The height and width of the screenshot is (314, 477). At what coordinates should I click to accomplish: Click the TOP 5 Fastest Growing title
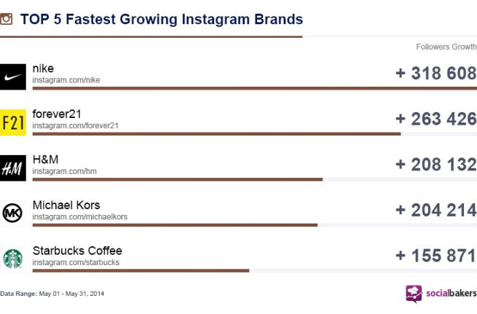point(161,19)
